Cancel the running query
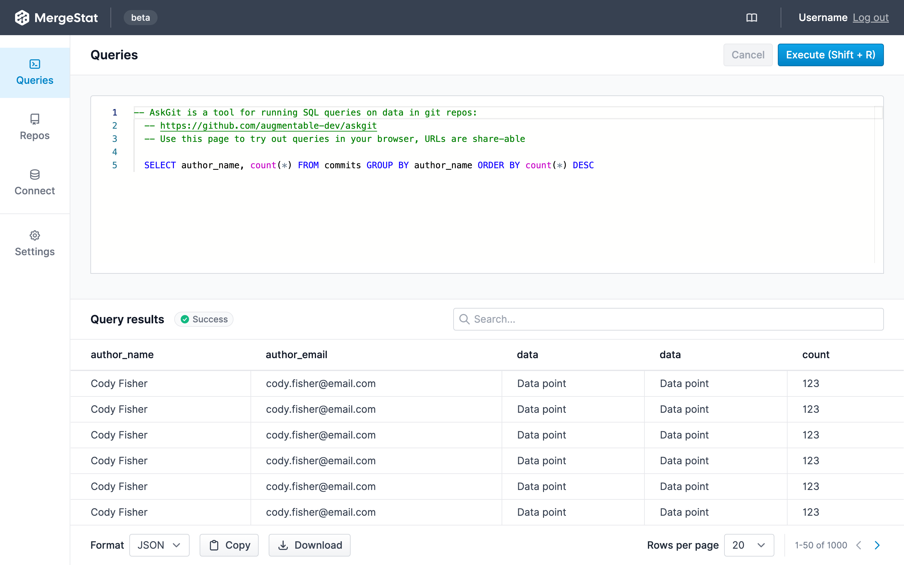This screenshot has height=565, width=904. (747, 55)
